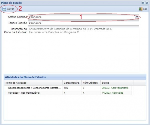This screenshot has height=125, width=150.
Task: Sort by the Nome da Atividade column
Action: [33, 83]
